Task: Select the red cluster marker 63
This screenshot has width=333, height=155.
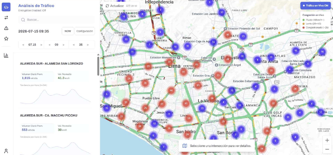Action: click(198, 85)
